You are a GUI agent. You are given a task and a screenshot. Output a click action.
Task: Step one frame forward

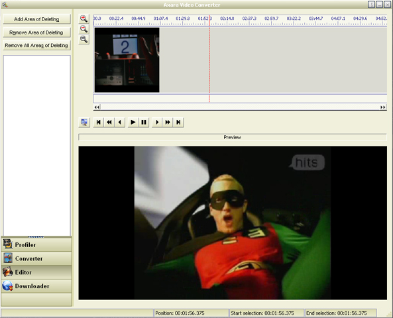pyautogui.click(x=157, y=123)
